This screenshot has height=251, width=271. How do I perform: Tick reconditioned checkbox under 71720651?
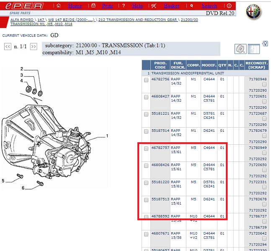click(264, 101)
